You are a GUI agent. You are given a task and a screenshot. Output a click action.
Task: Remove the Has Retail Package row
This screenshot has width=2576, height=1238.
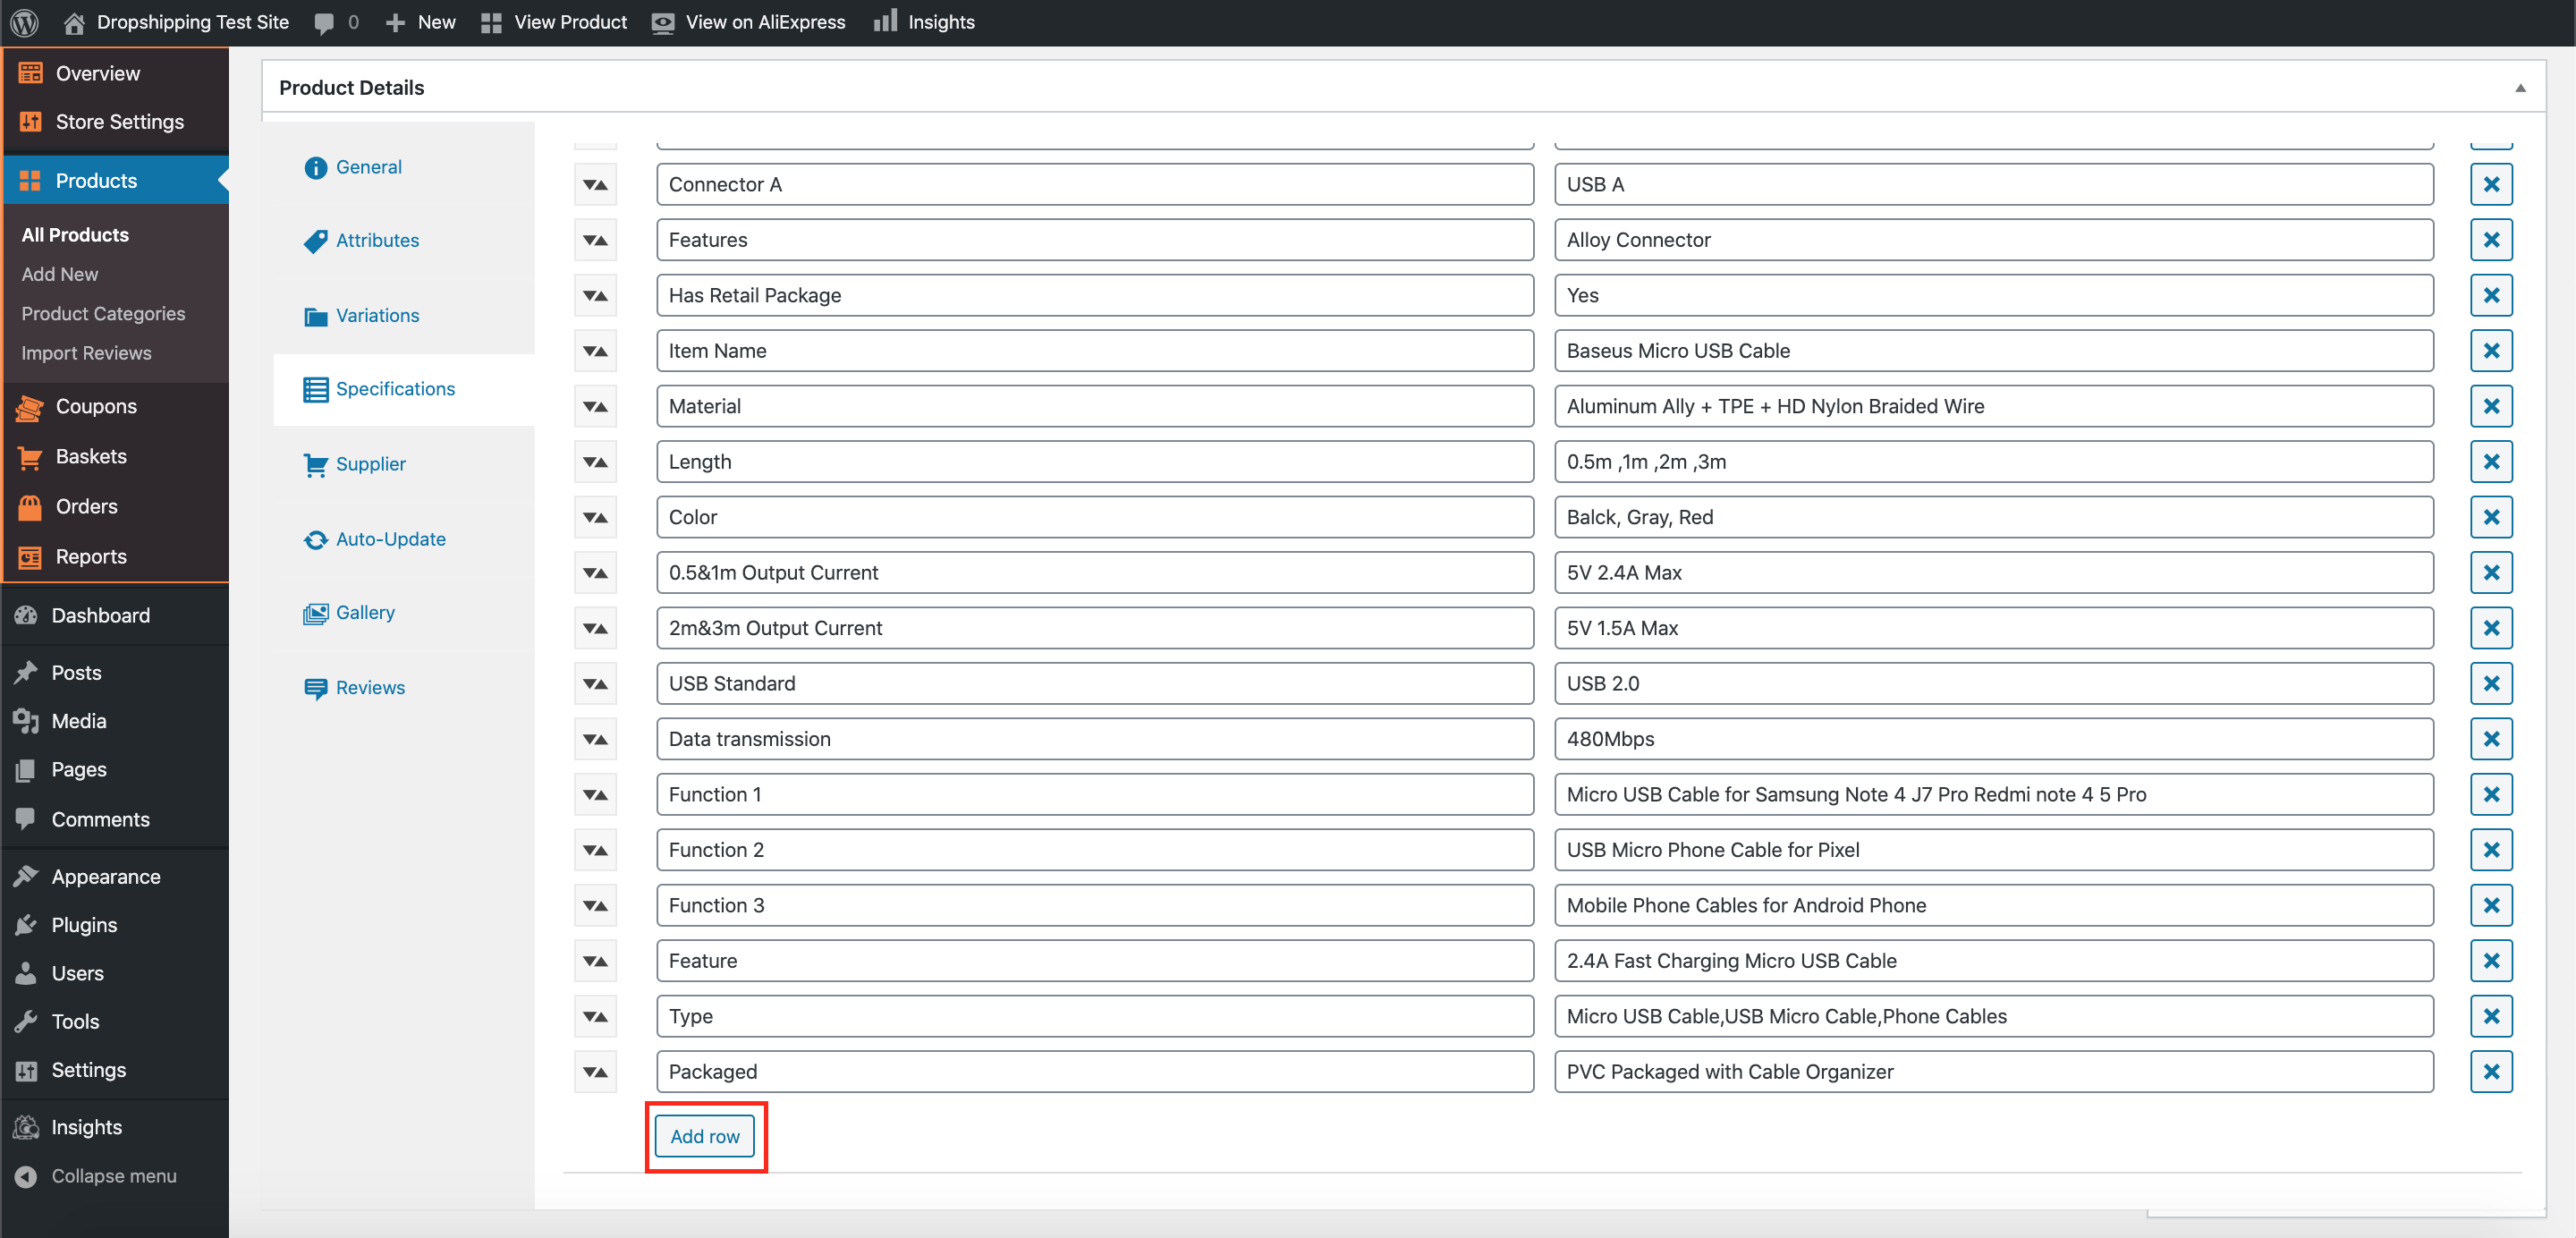pyautogui.click(x=2491, y=295)
